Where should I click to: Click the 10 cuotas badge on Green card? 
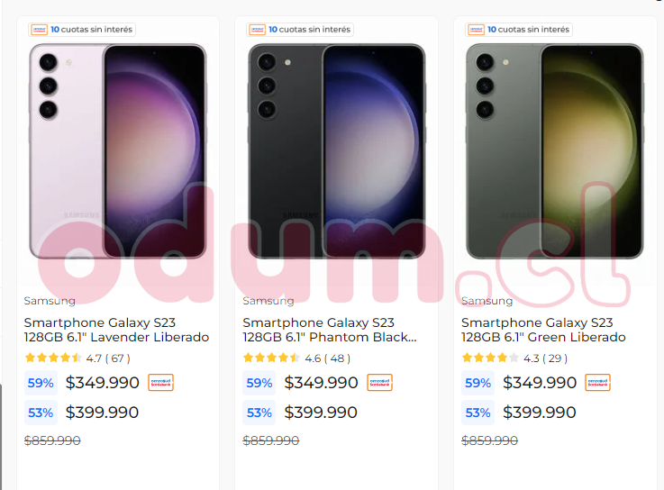coord(520,30)
